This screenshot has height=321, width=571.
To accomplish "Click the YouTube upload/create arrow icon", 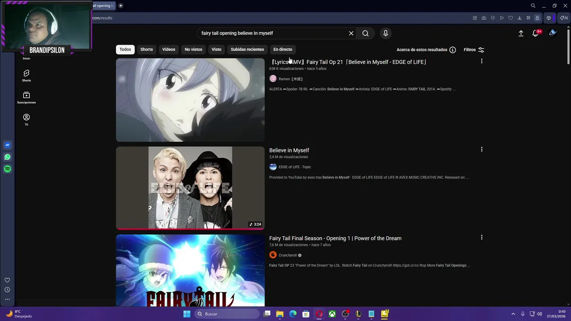I will coord(521,33).
